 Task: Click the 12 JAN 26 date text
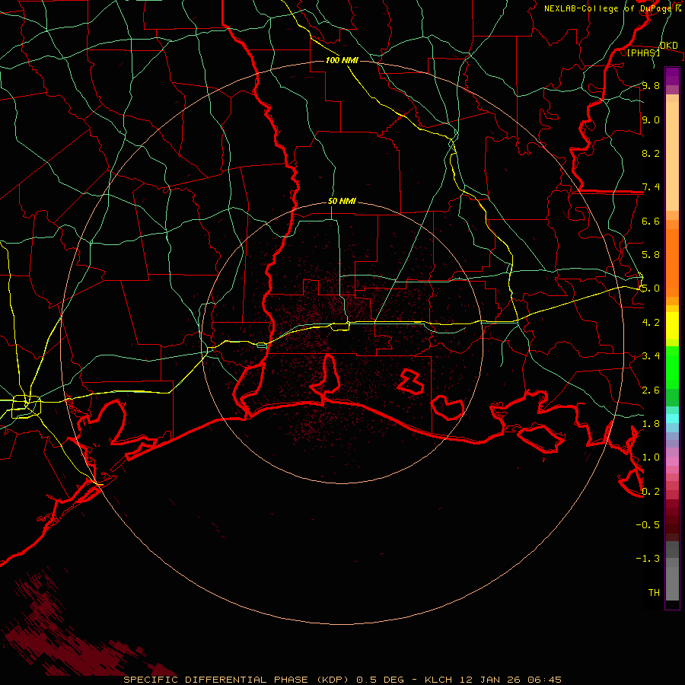[x=491, y=680]
